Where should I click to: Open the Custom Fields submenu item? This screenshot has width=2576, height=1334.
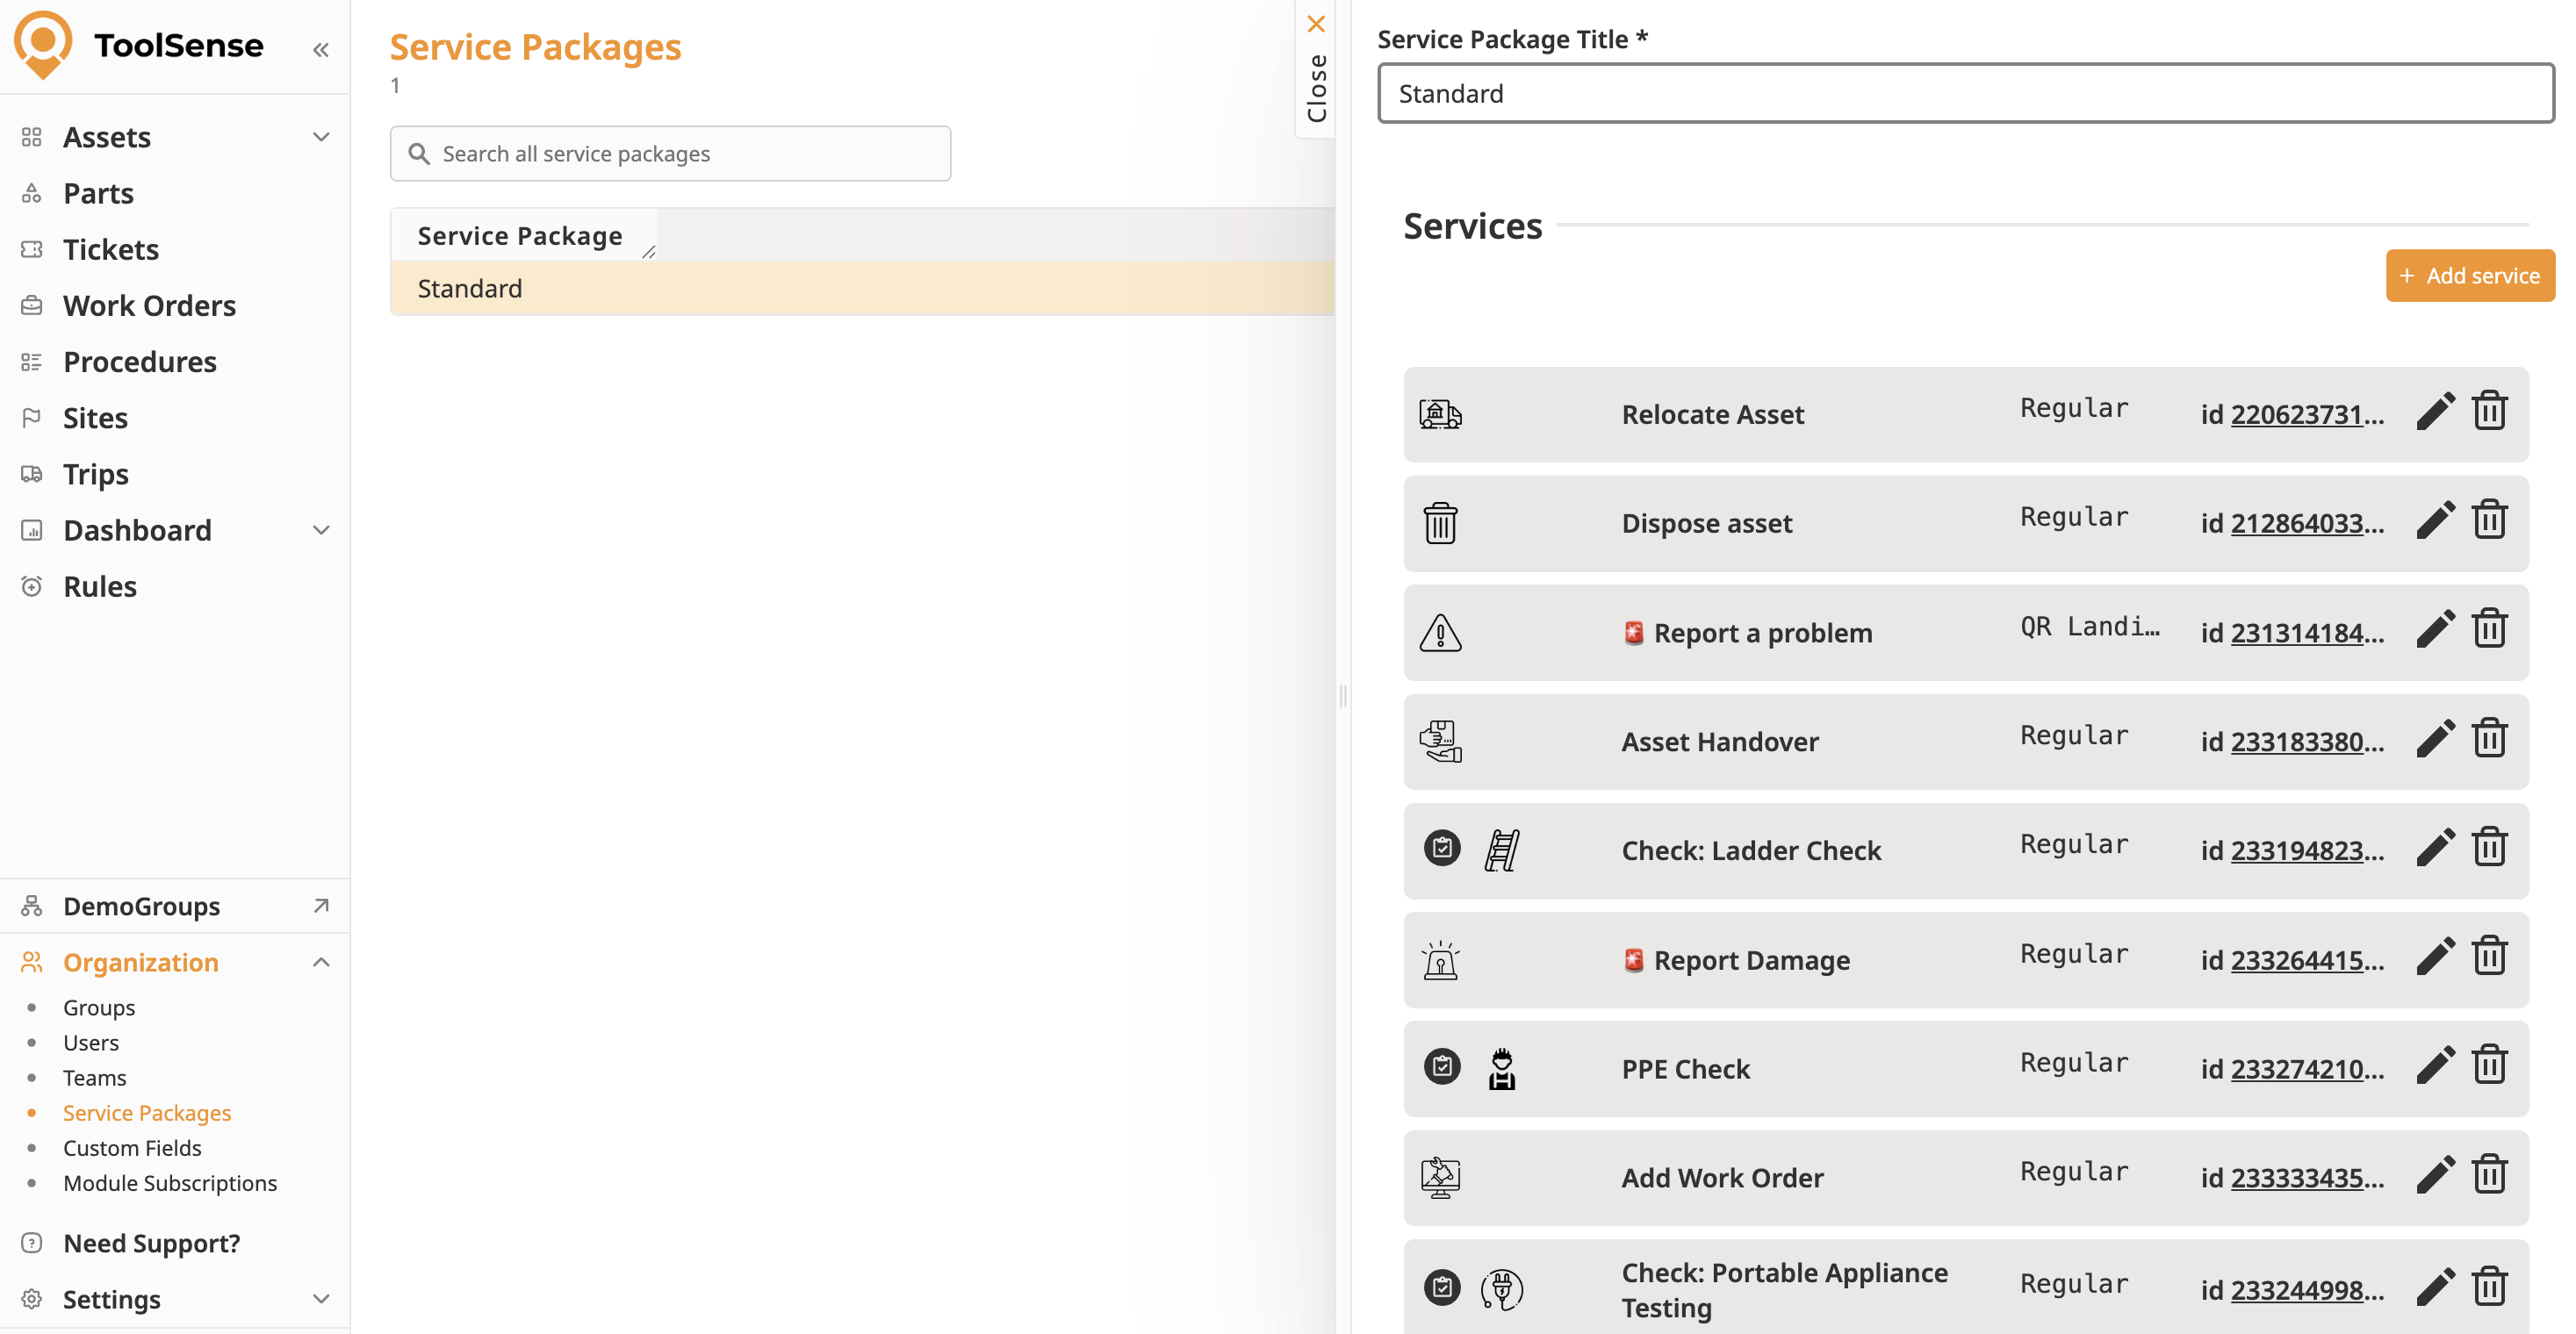pyautogui.click(x=132, y=1148)
